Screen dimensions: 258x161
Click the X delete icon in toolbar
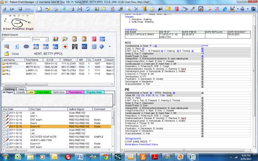[x=136, y=9]
